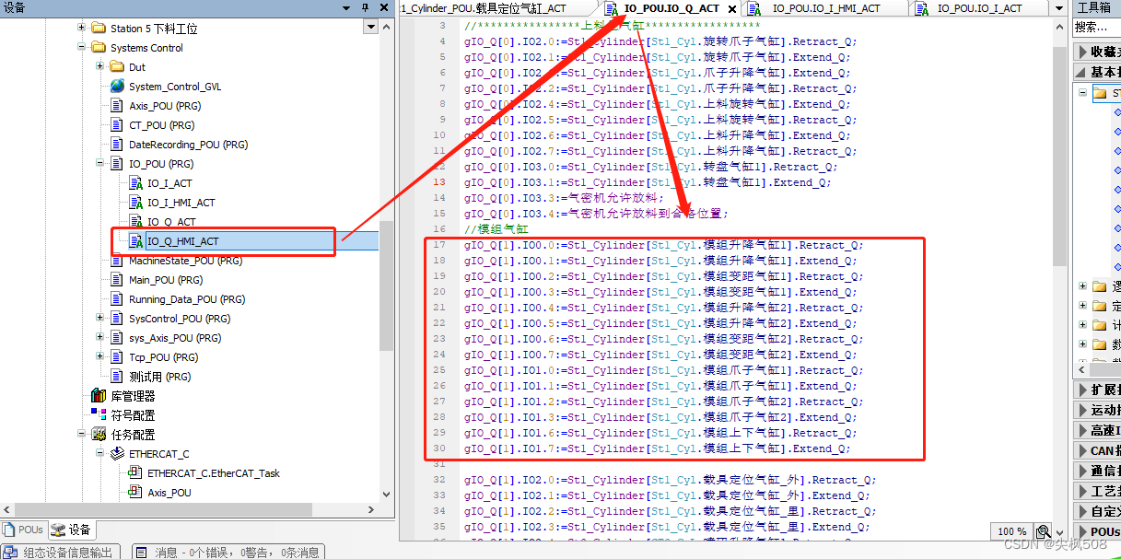This screenshot has height=559, width=1121.
Task: Click the symbol configuration (符号配置) icon
Action: [x=99, y=414]
